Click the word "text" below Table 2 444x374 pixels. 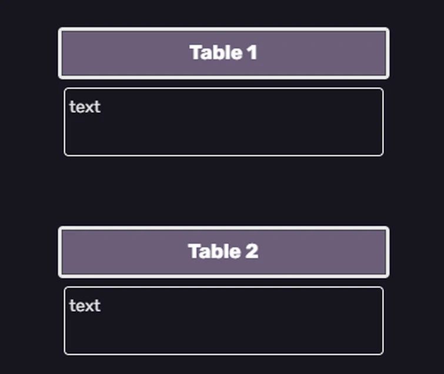coord(85,306)
